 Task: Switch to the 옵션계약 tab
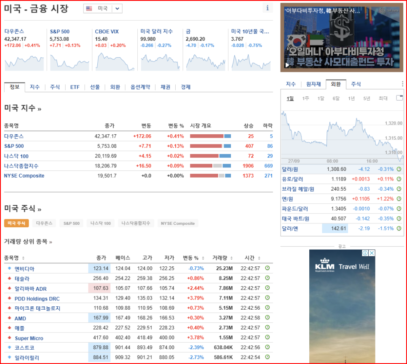tap(140, 87)
